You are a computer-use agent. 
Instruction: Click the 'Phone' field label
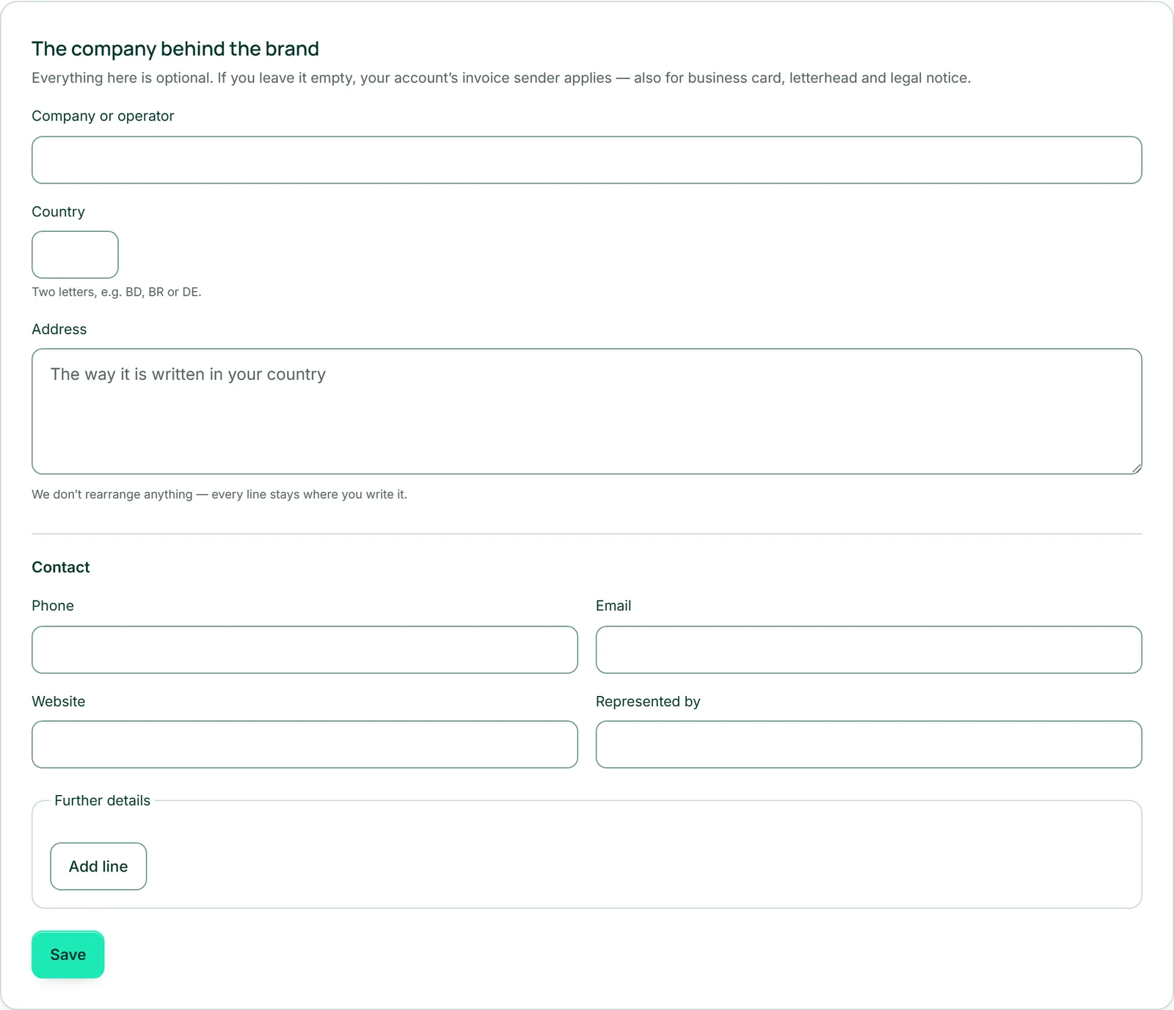(53, 606)
